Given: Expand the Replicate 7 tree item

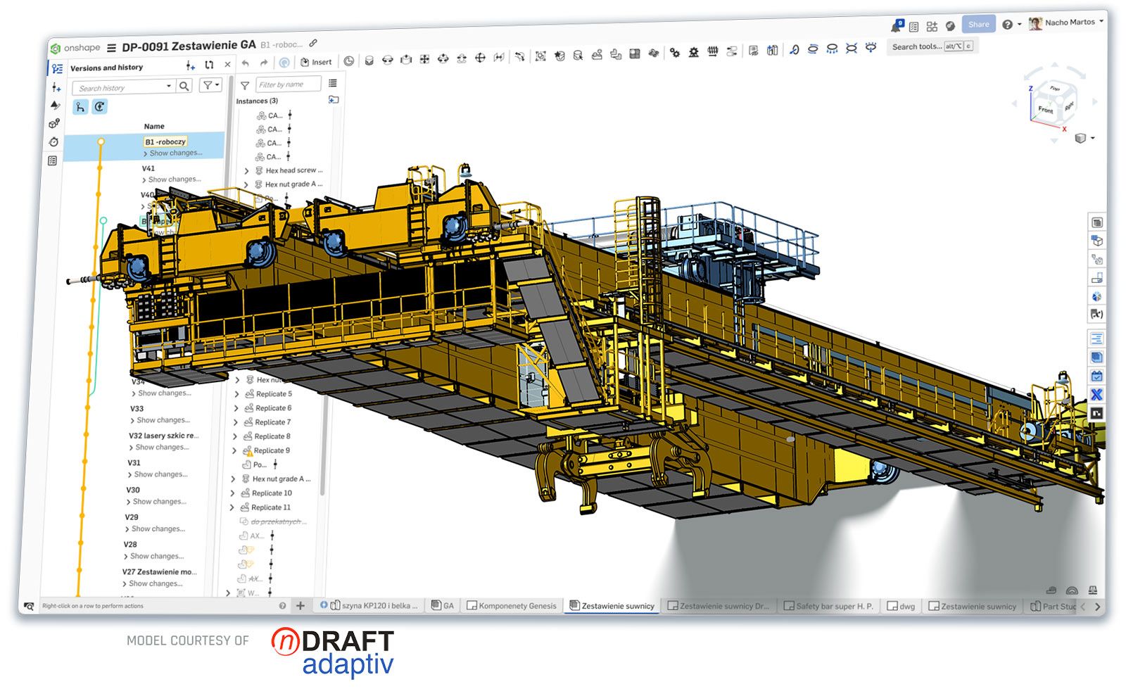Looking at the screenshot, I should tap(236, 422).
